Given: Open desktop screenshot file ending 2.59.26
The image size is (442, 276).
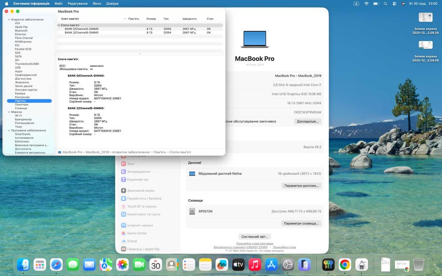Looking at the screenshot, I should (x=425, y=23).
